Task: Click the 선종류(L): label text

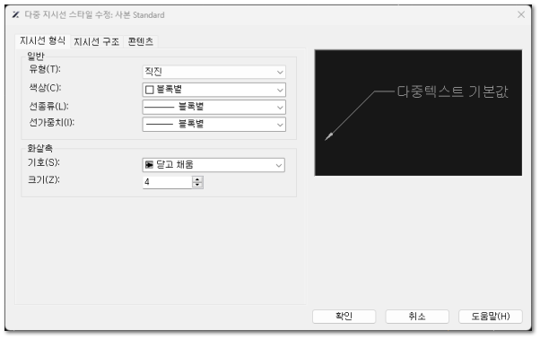Action: coord(48,106)
